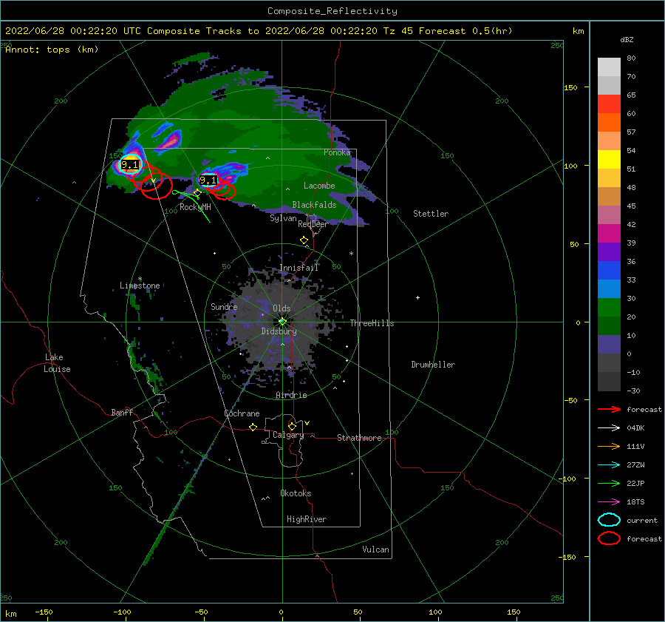Click the yellow 54 dBZ color swatch
Screen dimensions: 665x622
(x=609, y=160)
